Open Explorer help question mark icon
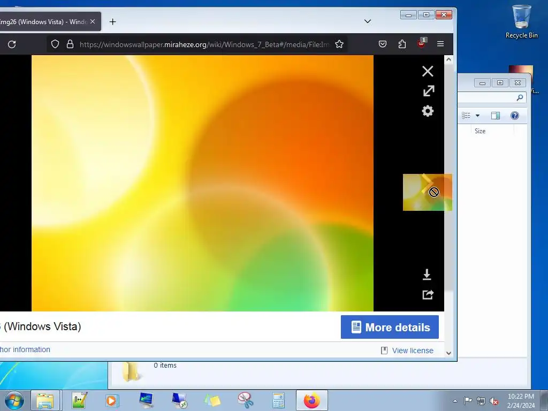The height and width of the screenshot is (411, 548). point(514,116)
